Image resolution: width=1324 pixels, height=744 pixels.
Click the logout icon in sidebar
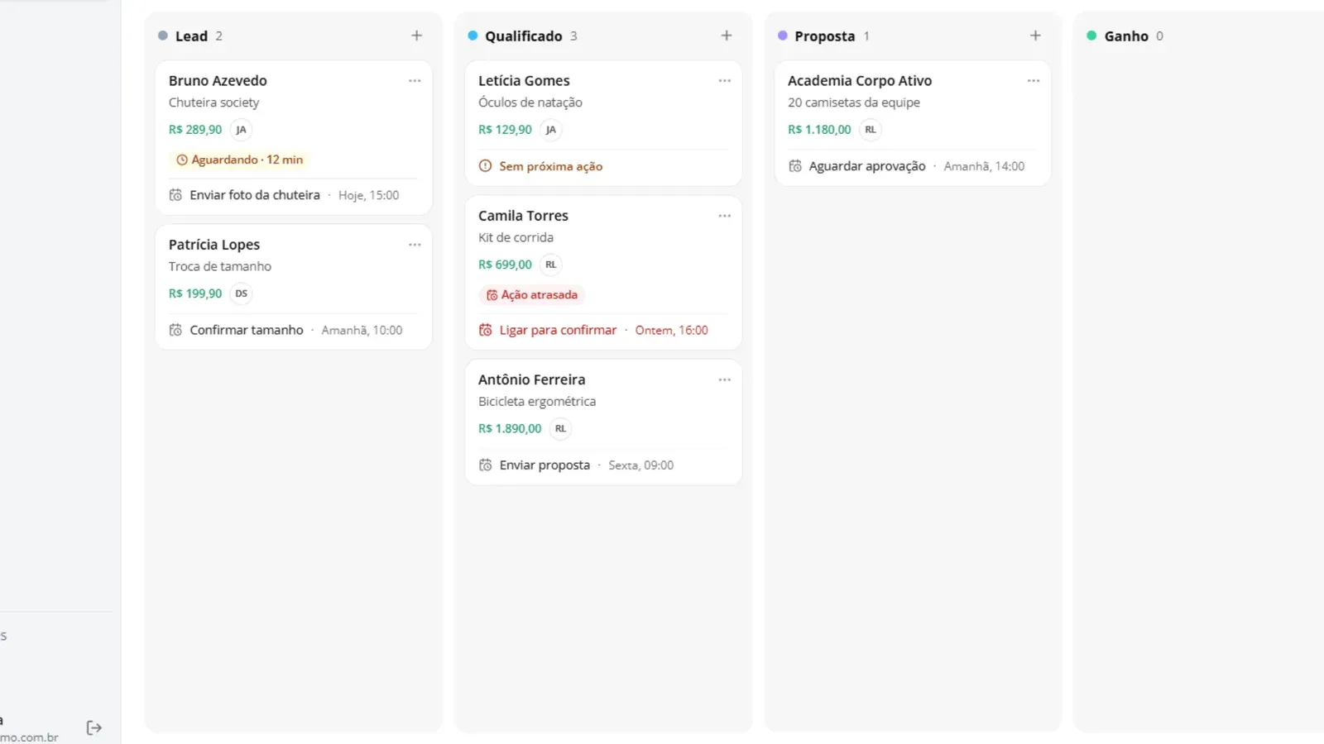coord(94,727)
